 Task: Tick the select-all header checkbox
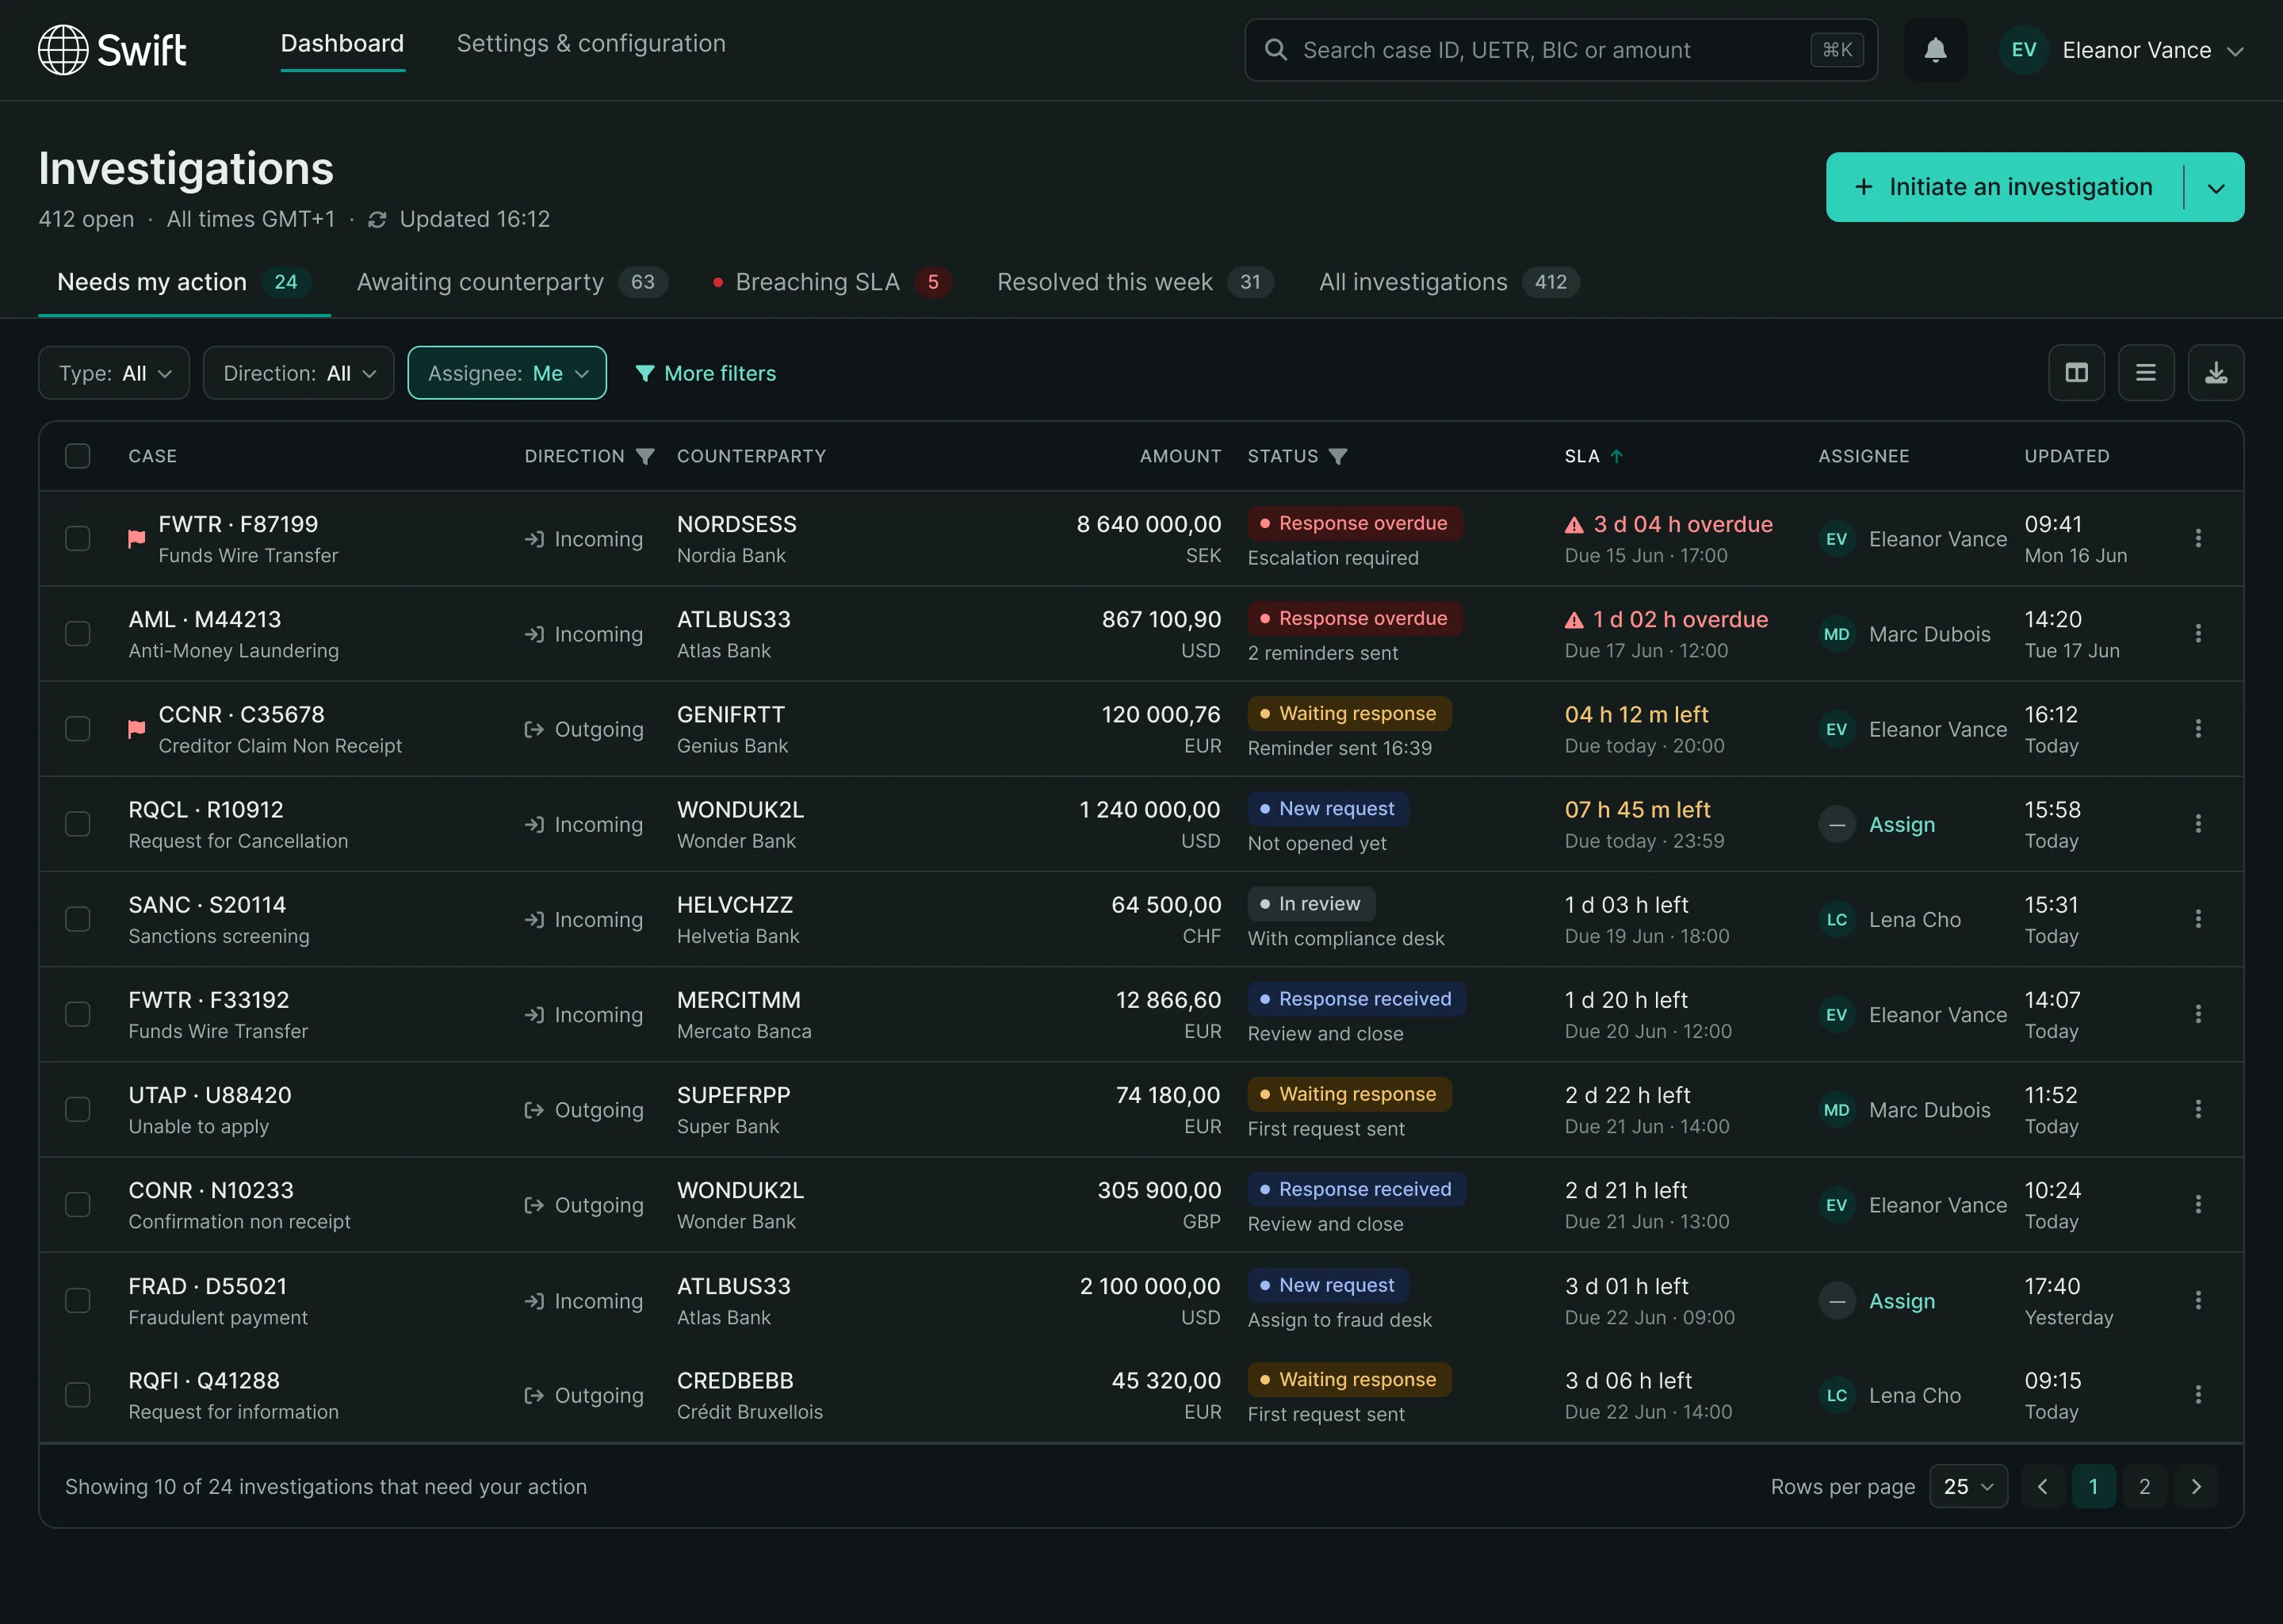78,456
